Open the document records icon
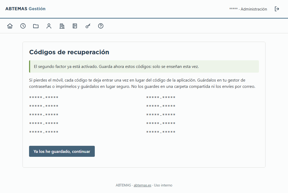Viewport: 288px width, 193px height. [75, 26]
